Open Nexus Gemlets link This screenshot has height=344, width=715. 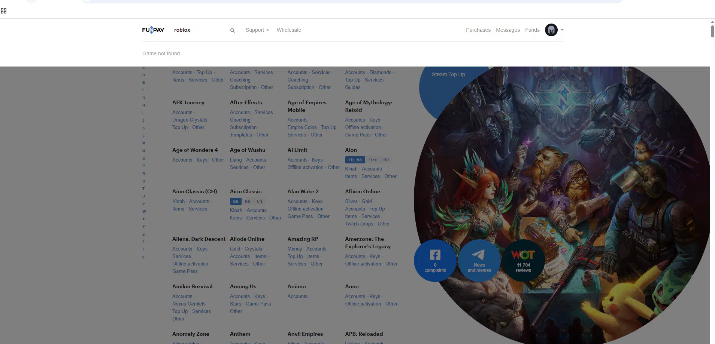click(189, 304)
